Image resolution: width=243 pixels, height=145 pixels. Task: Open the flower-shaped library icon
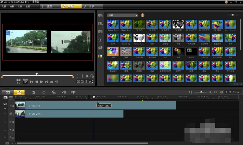pos(100,48)
